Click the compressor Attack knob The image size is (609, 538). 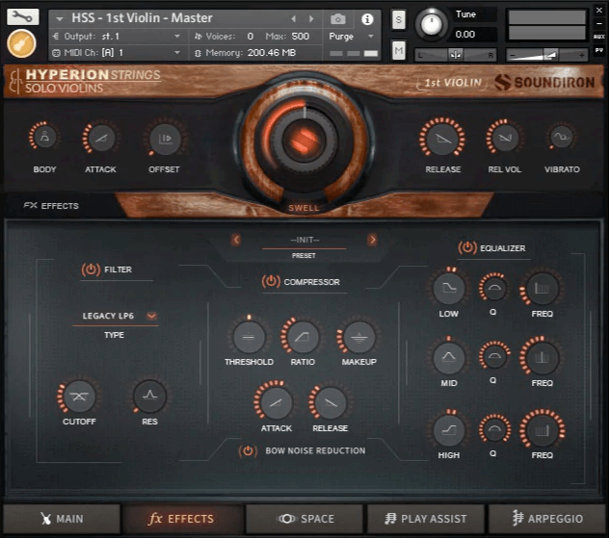pyautogui.click(x=277, y=403)
